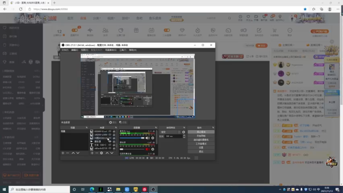Remove the selected scene with the minus icon
This screenshot has height=193, width=343.
point(68,153)
